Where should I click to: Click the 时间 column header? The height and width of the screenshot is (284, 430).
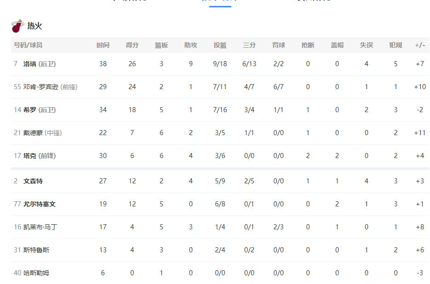pyautogui.click(x=103, y=45)
